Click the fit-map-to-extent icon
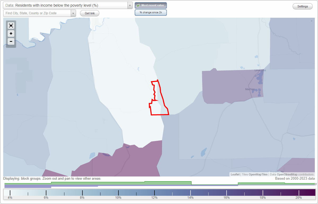The width and height of the screenshot is (318, 204). click(11, 25)
